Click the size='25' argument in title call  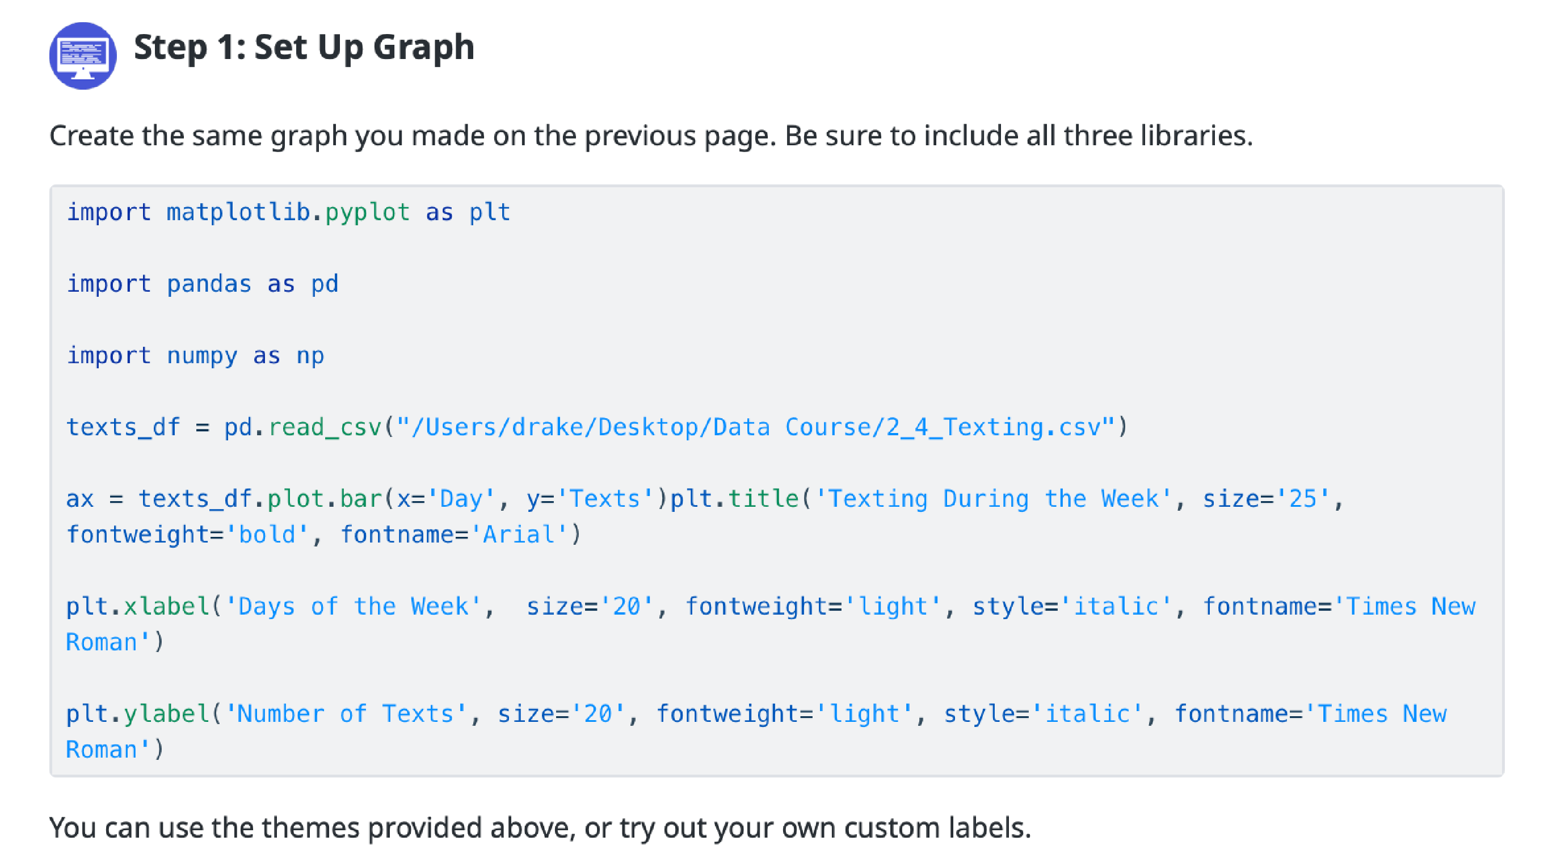1266,499
